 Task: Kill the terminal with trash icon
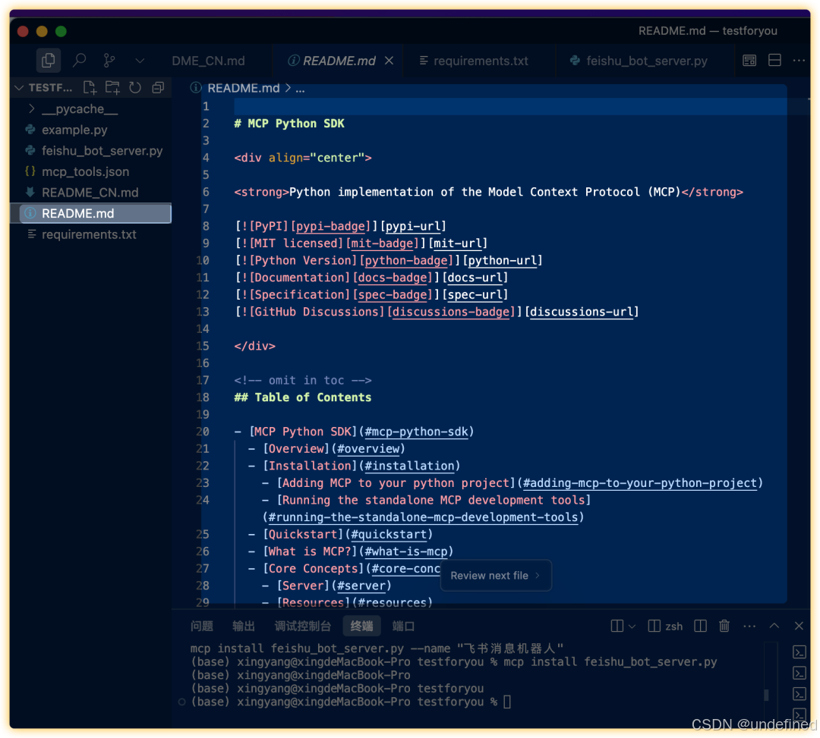(x=724, y=625)
